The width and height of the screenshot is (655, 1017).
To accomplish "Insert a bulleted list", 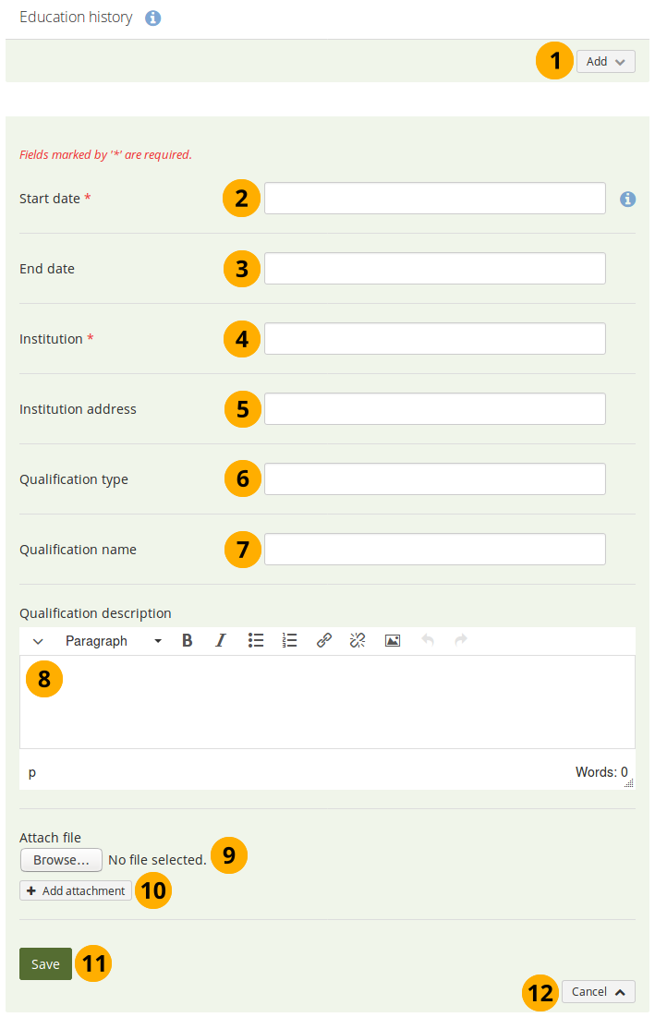I will coord(256,641).
